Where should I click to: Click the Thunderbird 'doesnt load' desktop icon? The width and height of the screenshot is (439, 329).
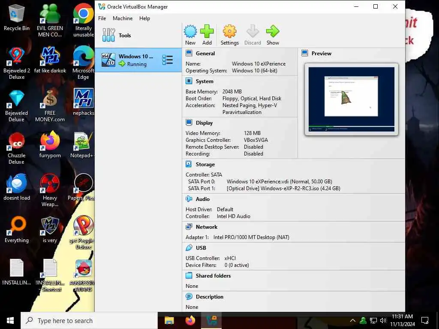(x=17, y=187)
